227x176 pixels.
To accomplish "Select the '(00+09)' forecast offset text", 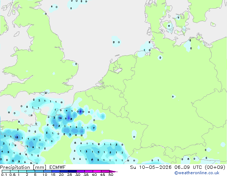I will [x=215, y=167].
